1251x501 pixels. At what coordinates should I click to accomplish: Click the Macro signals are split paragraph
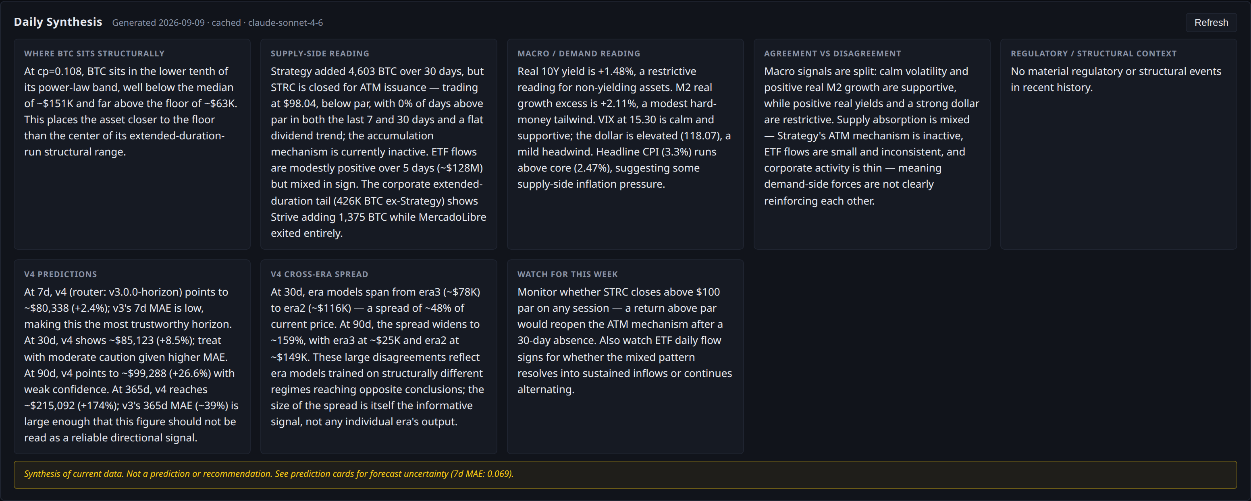pos(871,136)
